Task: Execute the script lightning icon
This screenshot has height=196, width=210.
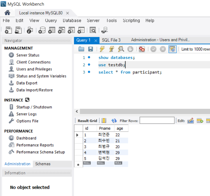Action: click(102, 49)
